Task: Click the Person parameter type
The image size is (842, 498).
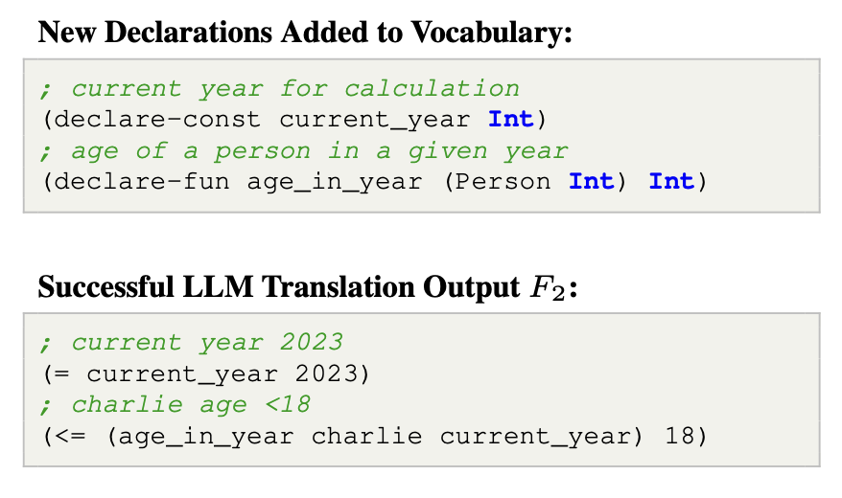Action: (x=504, y=181)
